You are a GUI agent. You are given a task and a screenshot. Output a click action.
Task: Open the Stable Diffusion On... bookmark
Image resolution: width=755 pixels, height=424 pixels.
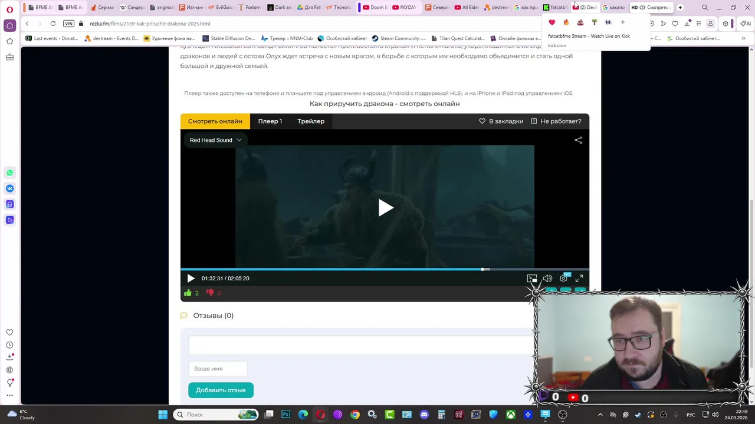(x=228, y=38)
